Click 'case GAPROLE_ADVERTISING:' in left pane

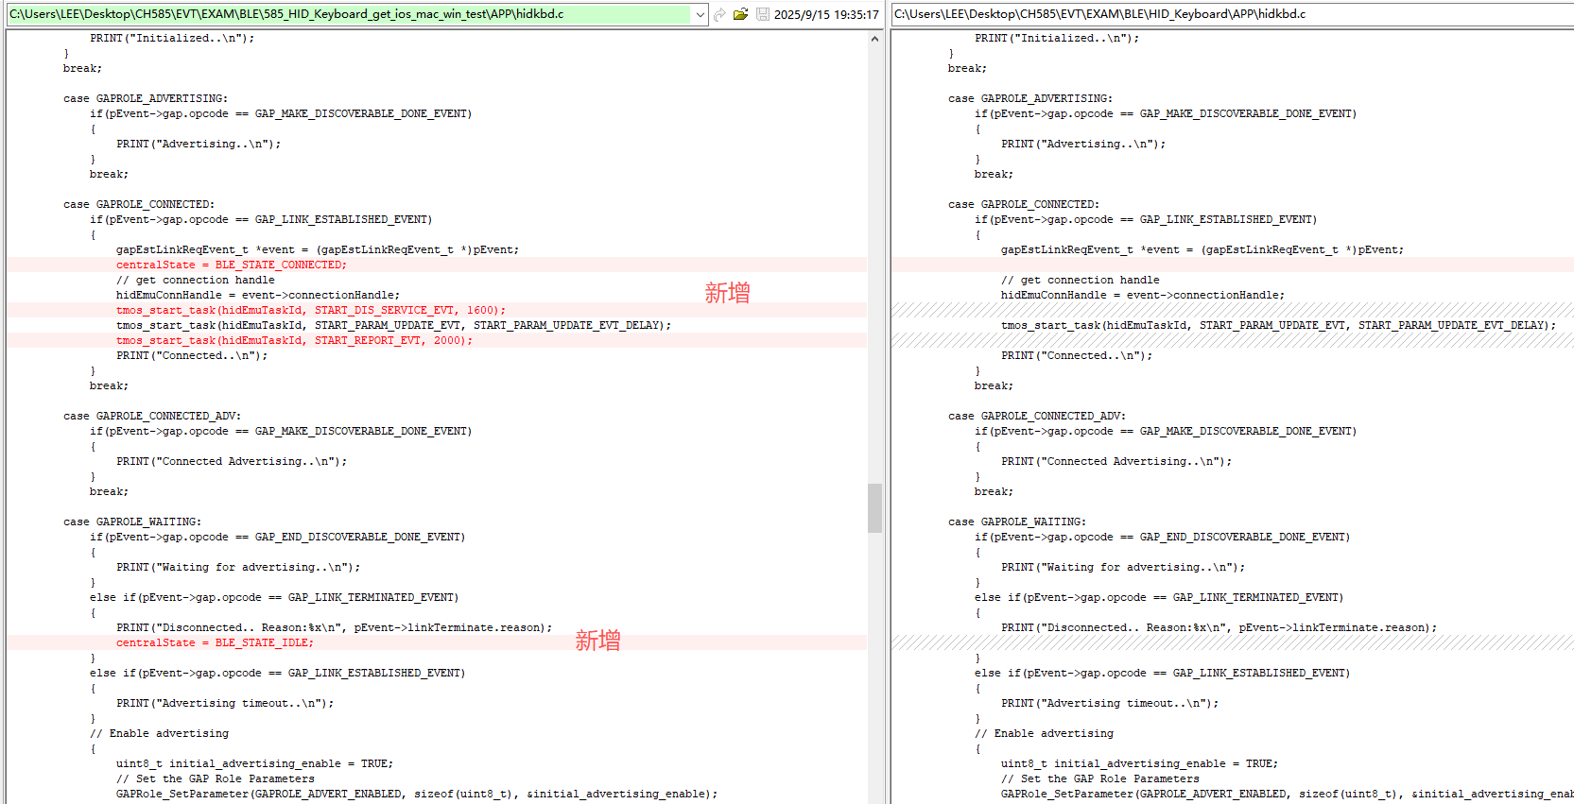point(146,98)
